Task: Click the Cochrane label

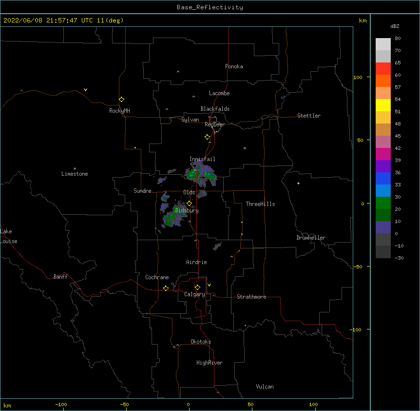Action: click(157, 277)
